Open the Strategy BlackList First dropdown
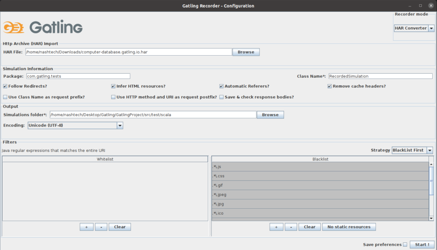The image size is (437, 250). click(429, 151)
